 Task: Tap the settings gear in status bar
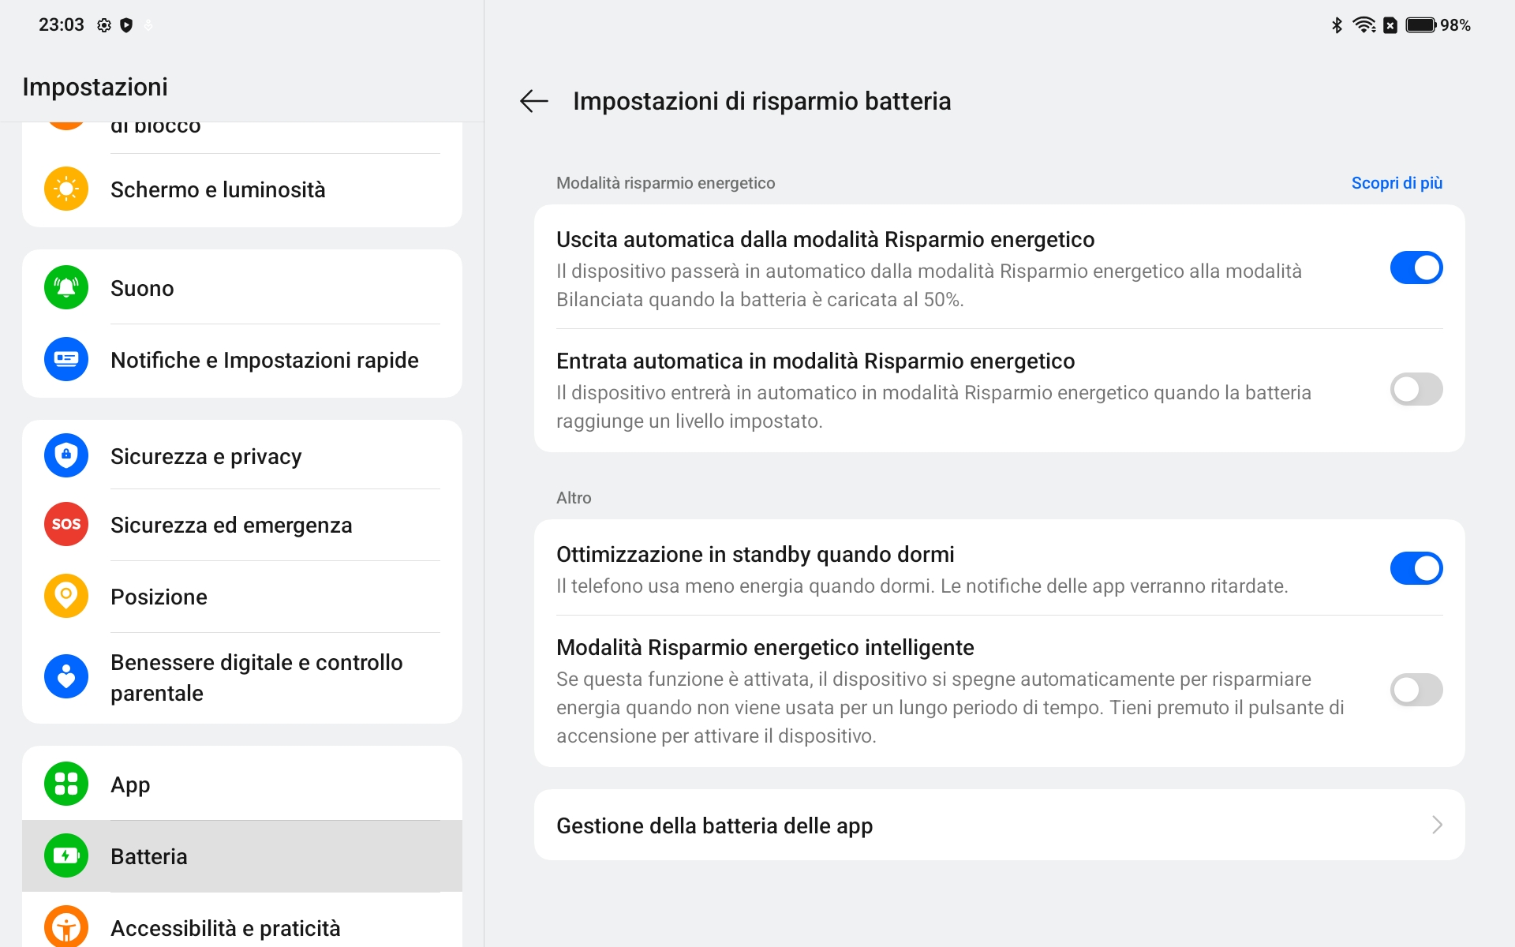(x=104, y=25)
